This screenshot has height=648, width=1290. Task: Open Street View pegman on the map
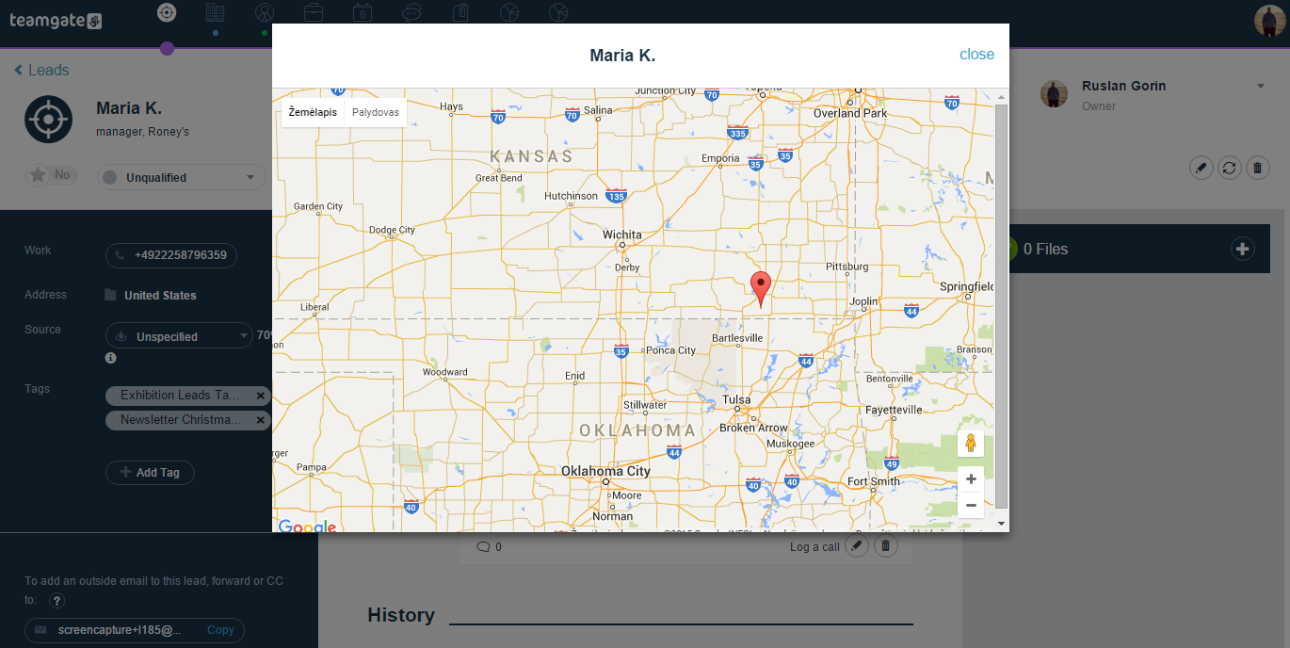[x=971, y=444]
